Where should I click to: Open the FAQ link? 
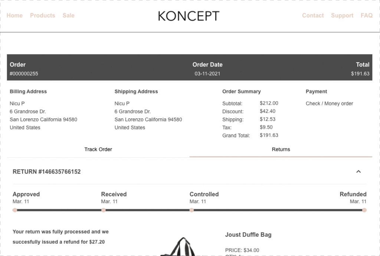coord(367,15)
